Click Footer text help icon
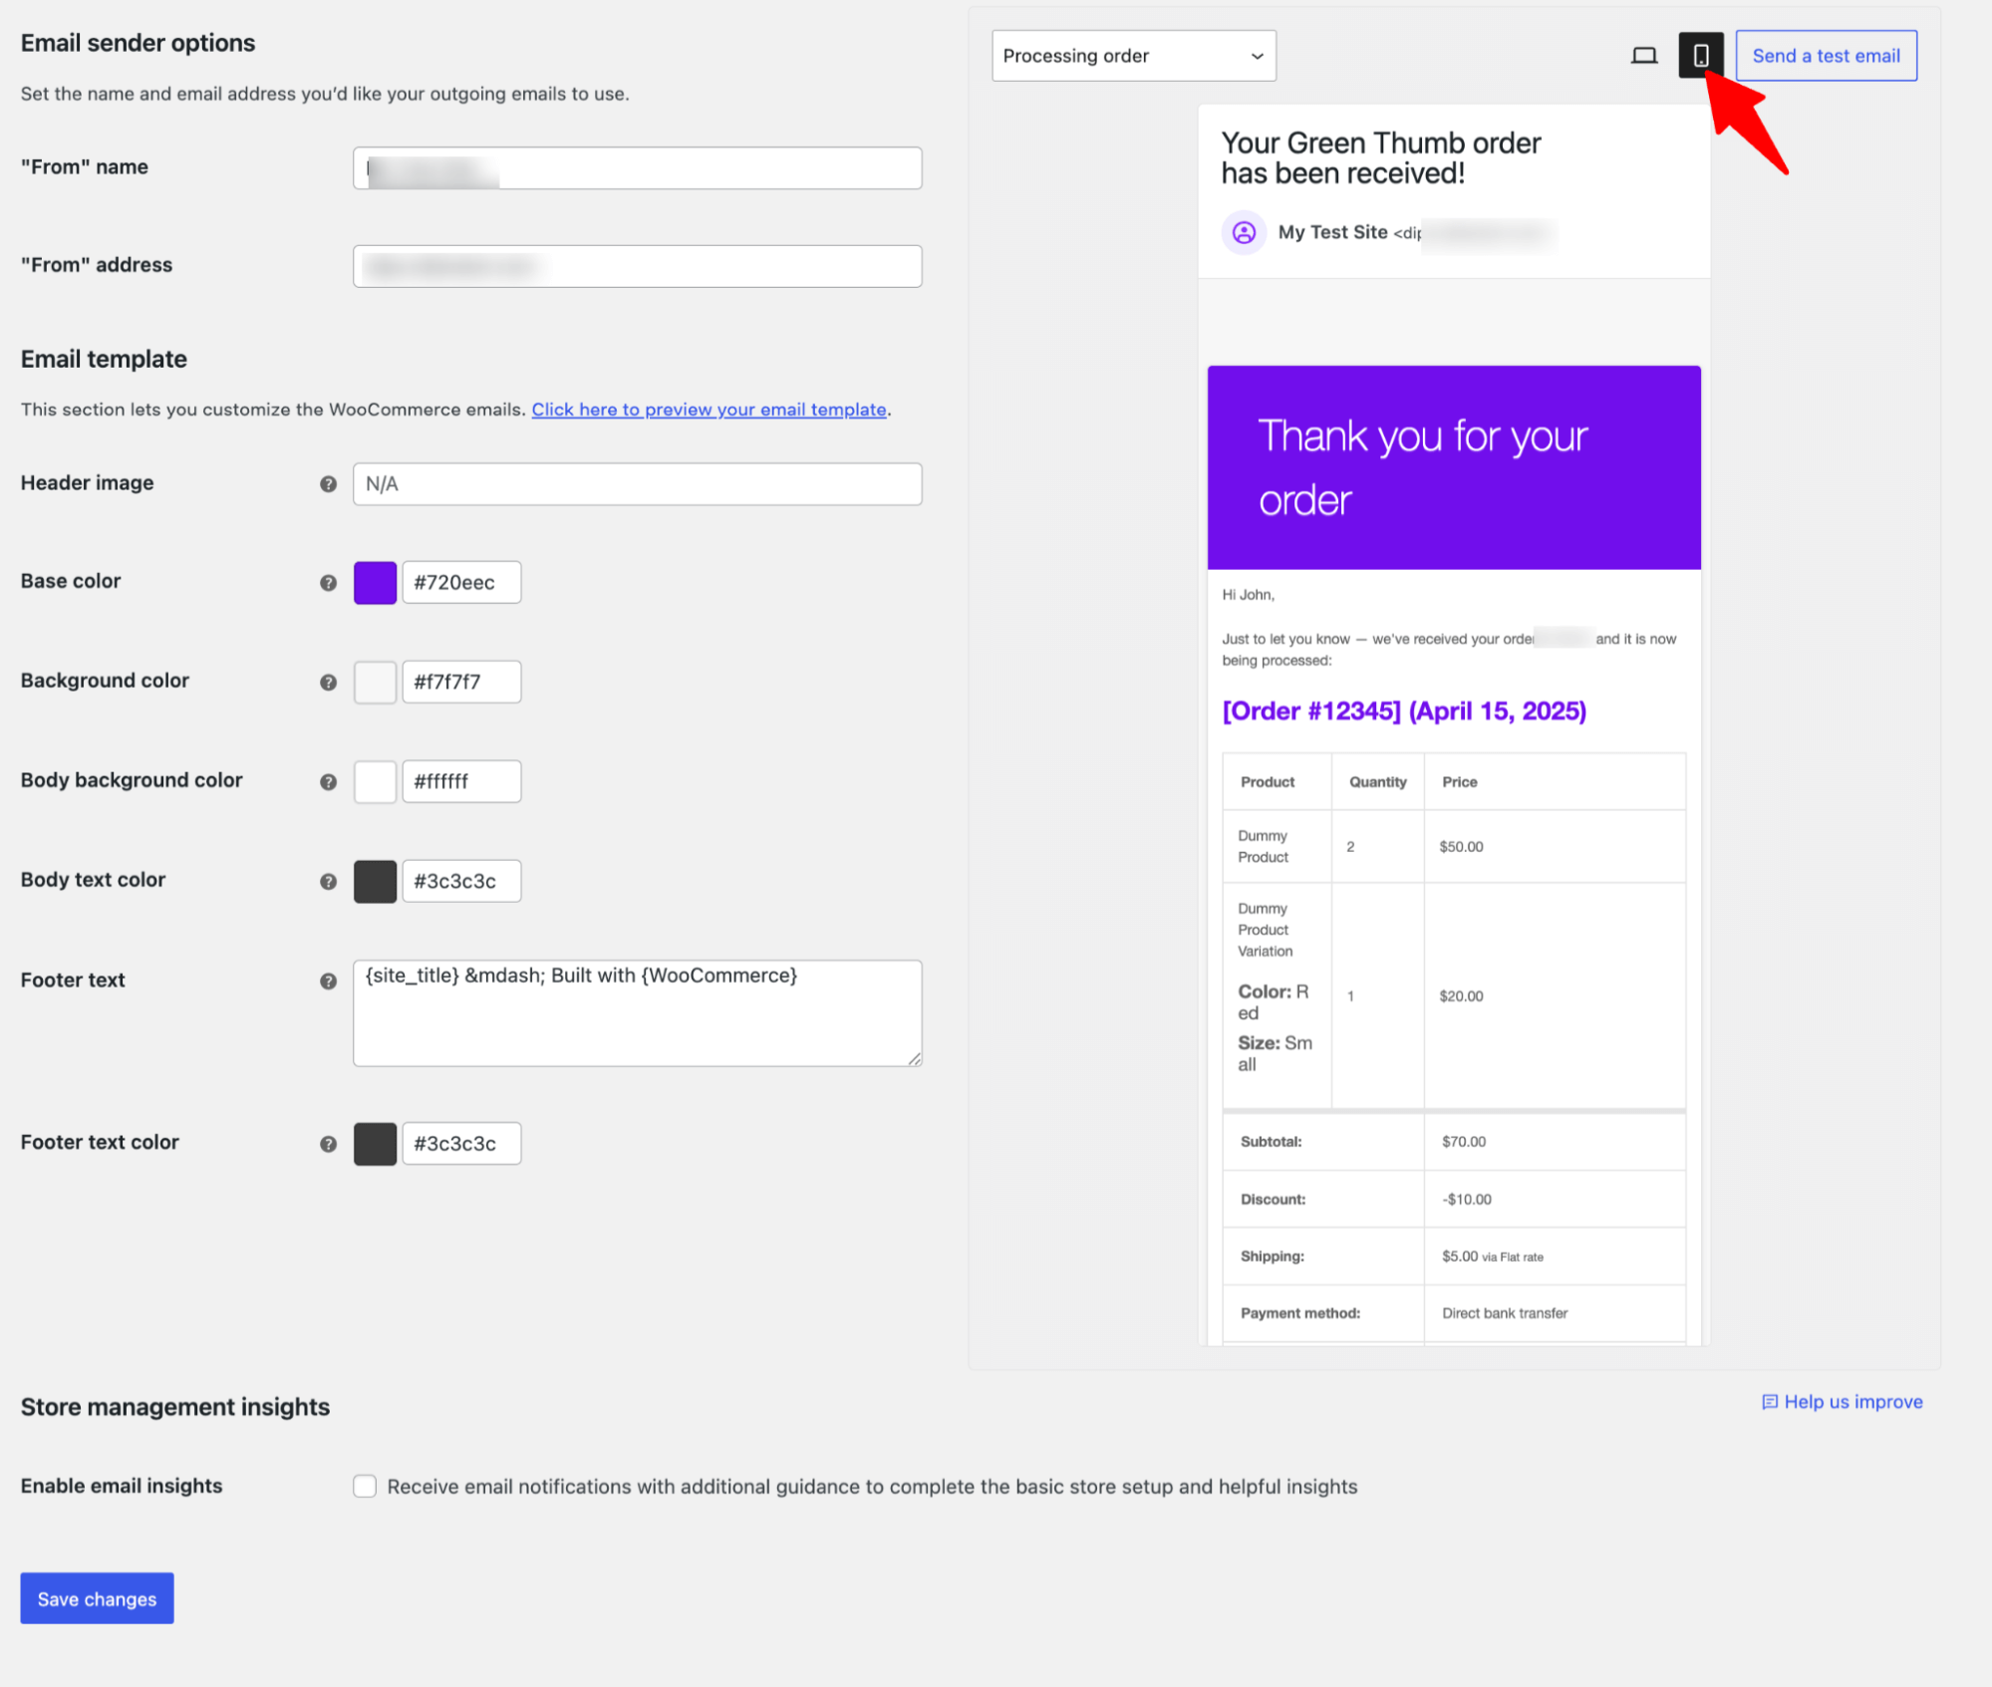Screen dimensions: 1992x1687 tap(328, 982)
